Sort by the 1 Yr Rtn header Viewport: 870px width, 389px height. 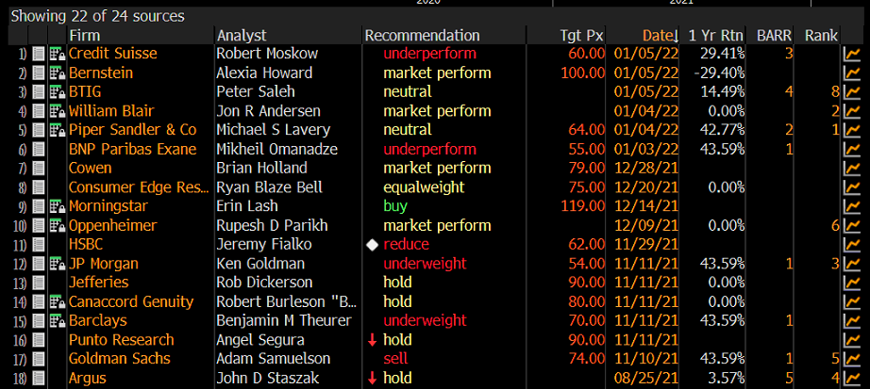tap(716, 36)
